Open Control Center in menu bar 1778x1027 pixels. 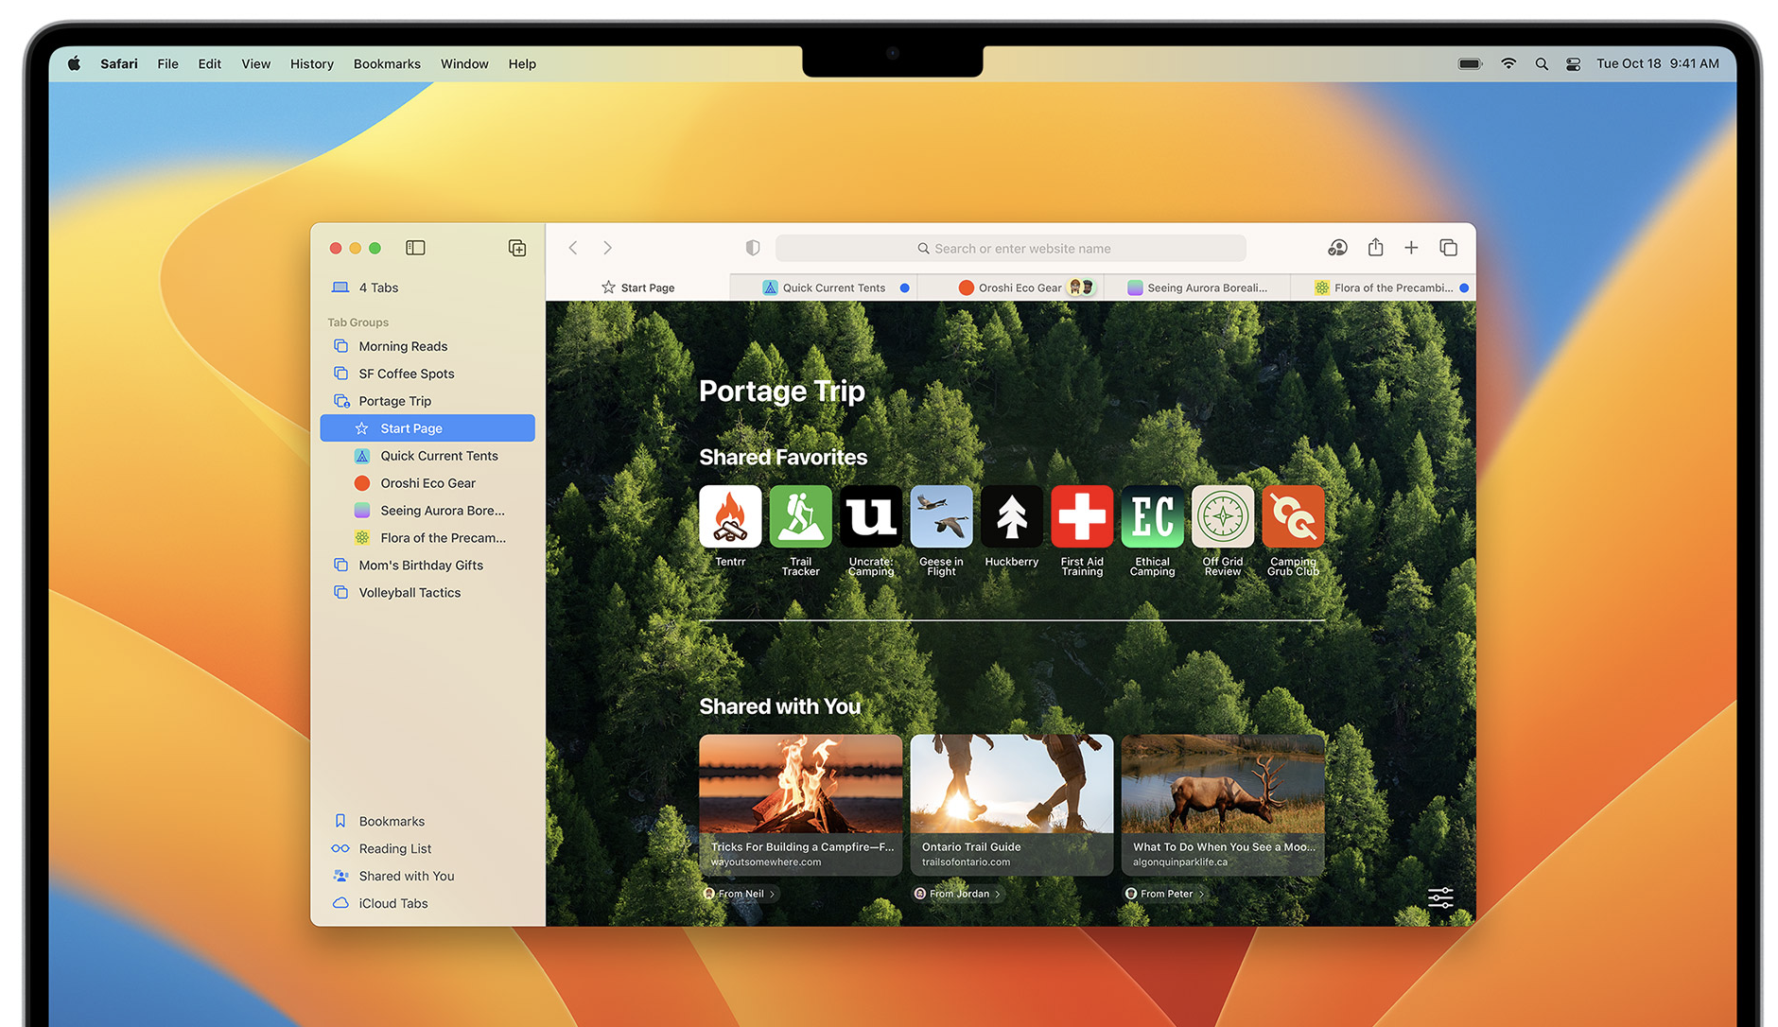point(1573,64)
